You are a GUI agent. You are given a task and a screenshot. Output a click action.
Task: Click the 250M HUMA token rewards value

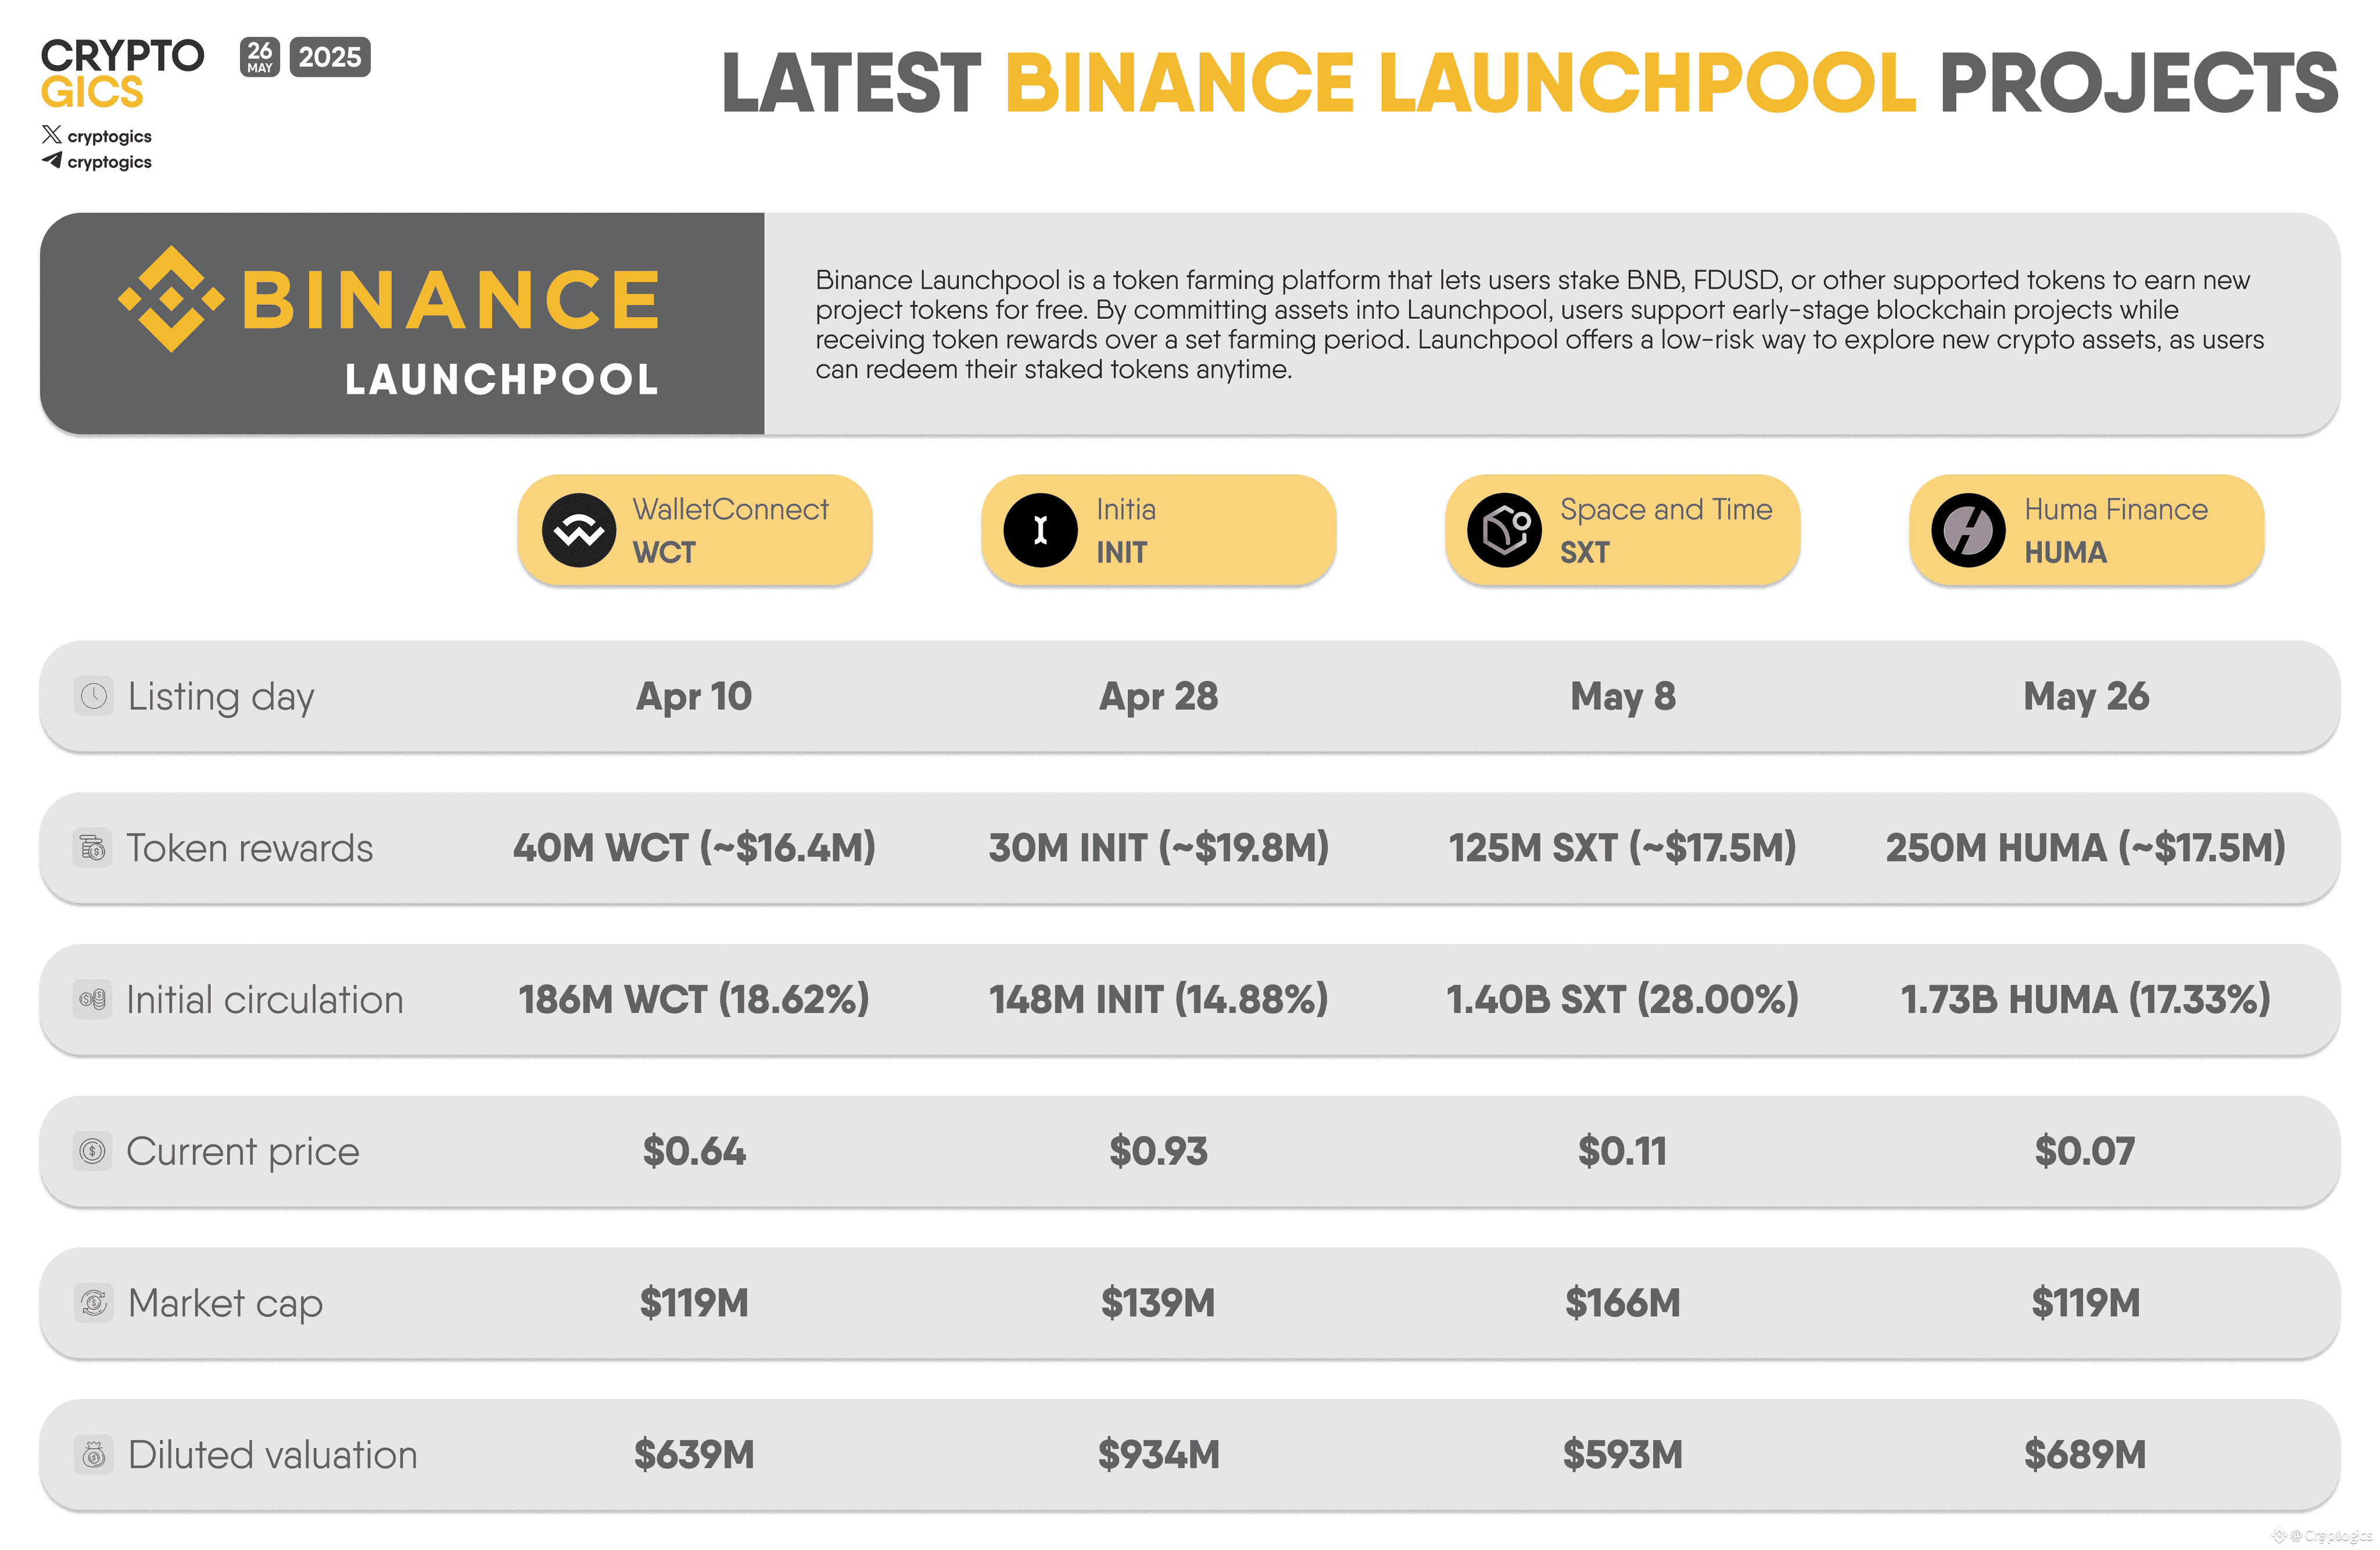(x=2085, y=848)
